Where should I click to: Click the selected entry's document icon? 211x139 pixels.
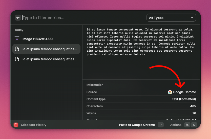(17, 49)
